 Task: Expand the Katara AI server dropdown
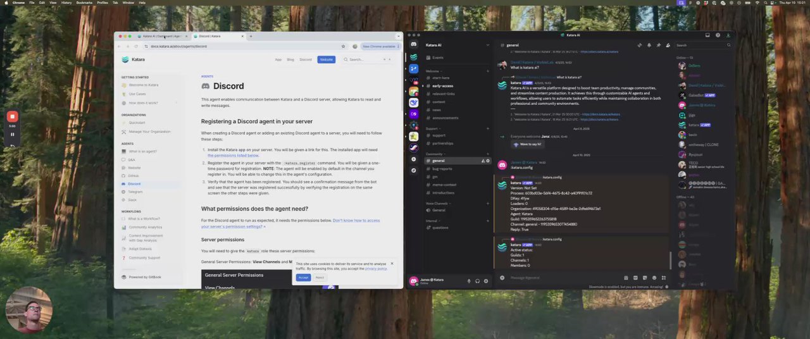[x=487, y=45]
